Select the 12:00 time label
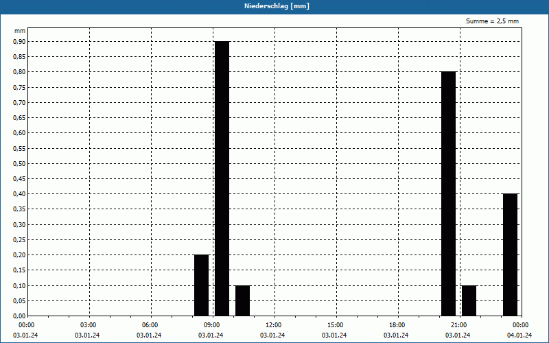 [275, 325]
